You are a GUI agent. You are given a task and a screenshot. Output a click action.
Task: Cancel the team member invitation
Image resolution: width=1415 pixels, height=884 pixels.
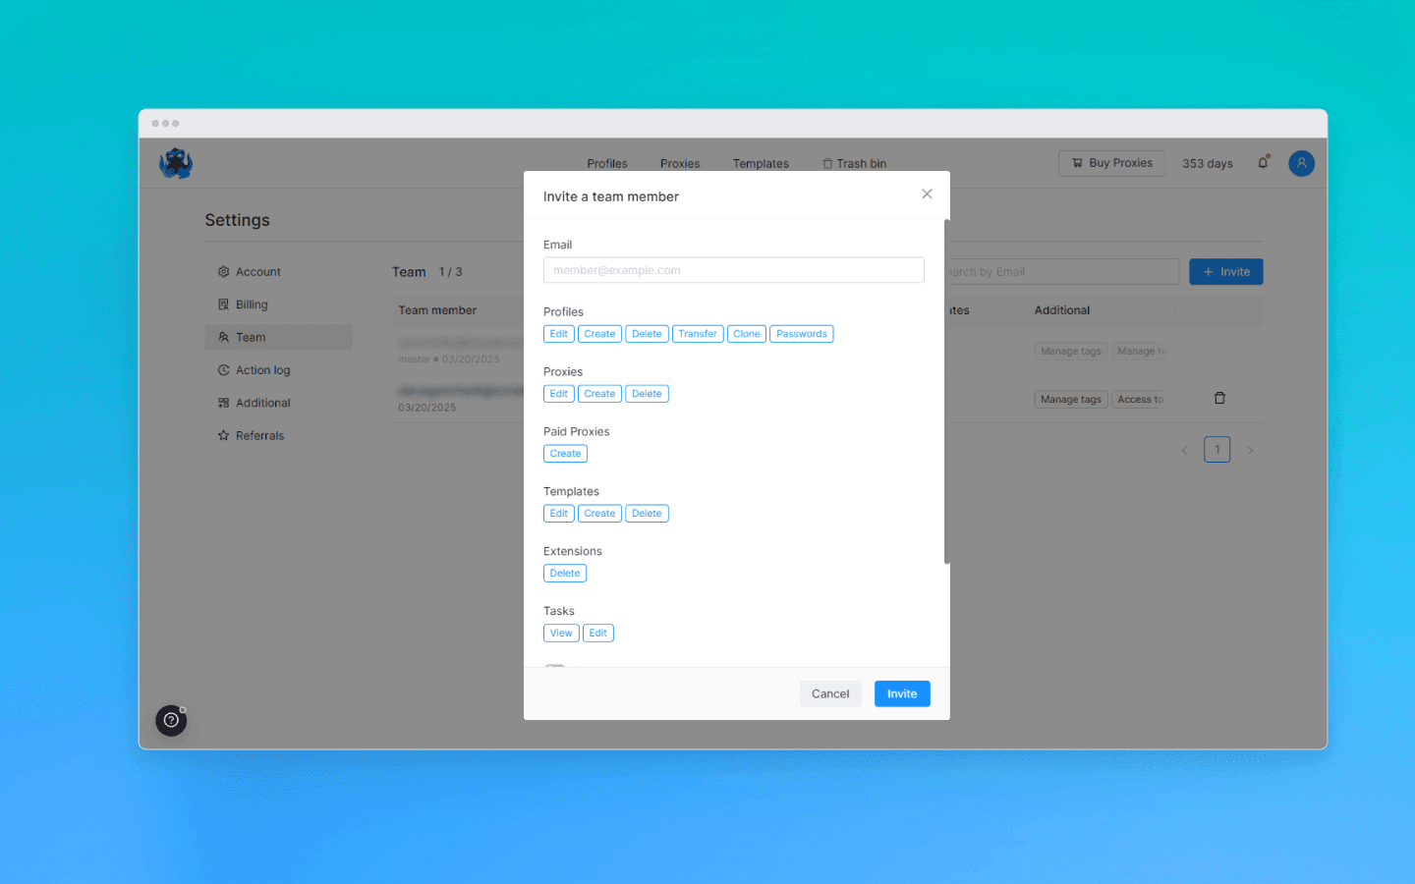click(830, 693)
